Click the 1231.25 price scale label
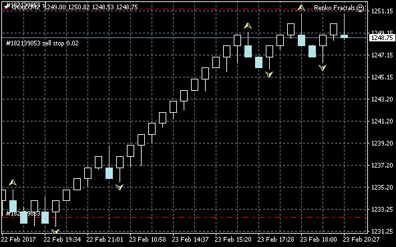This screenshot has width=396, height=247. click(x=382, y=232)
